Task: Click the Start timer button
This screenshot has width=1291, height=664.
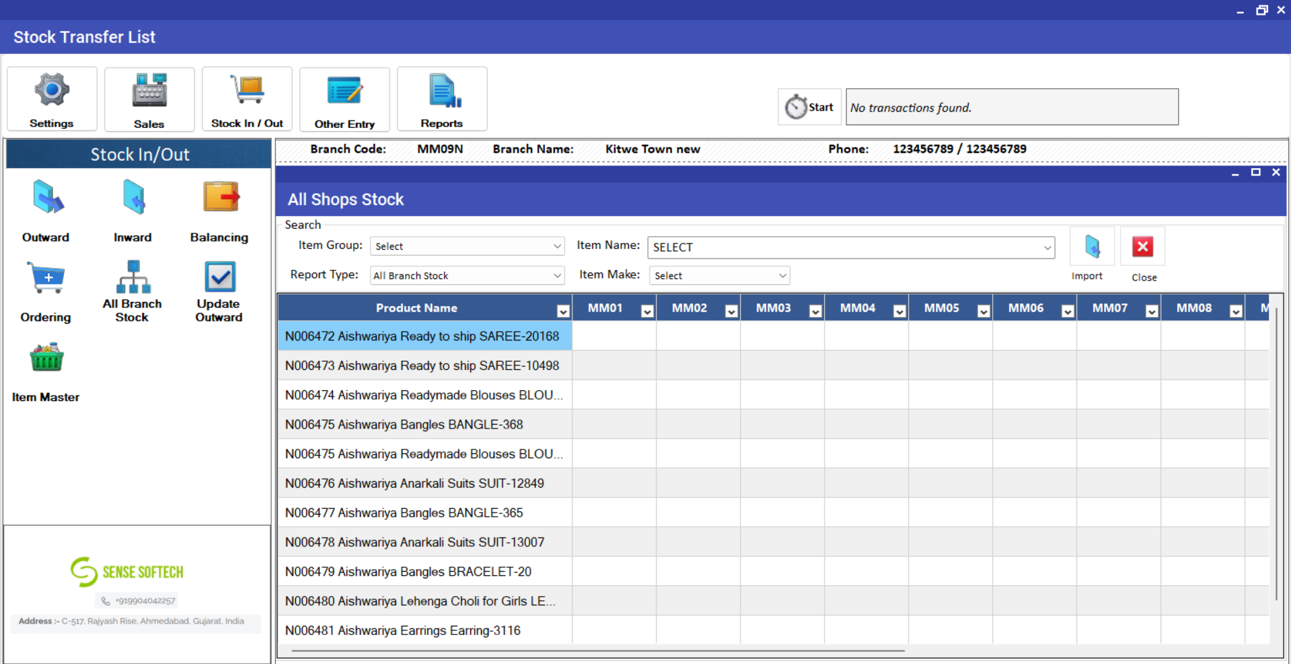Action: click(x=809, y=107)
